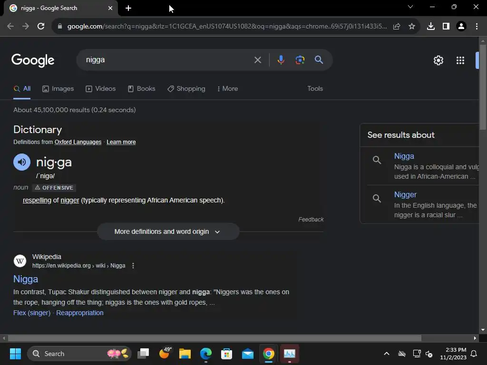Screen dimensions: 487x365
Task: Open a new browser tab
Action: (x=128, y=8)
